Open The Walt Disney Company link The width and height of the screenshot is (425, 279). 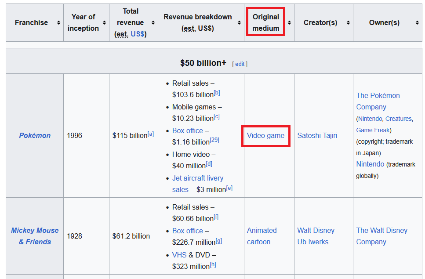[x=381, y=236]
